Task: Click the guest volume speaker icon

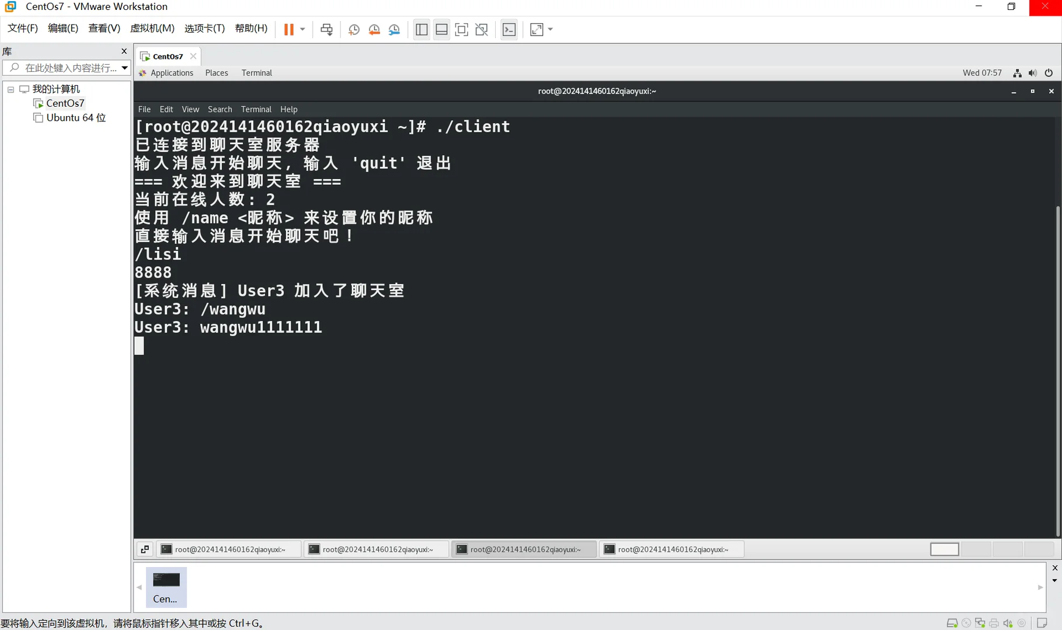Action: point(1033,73)
